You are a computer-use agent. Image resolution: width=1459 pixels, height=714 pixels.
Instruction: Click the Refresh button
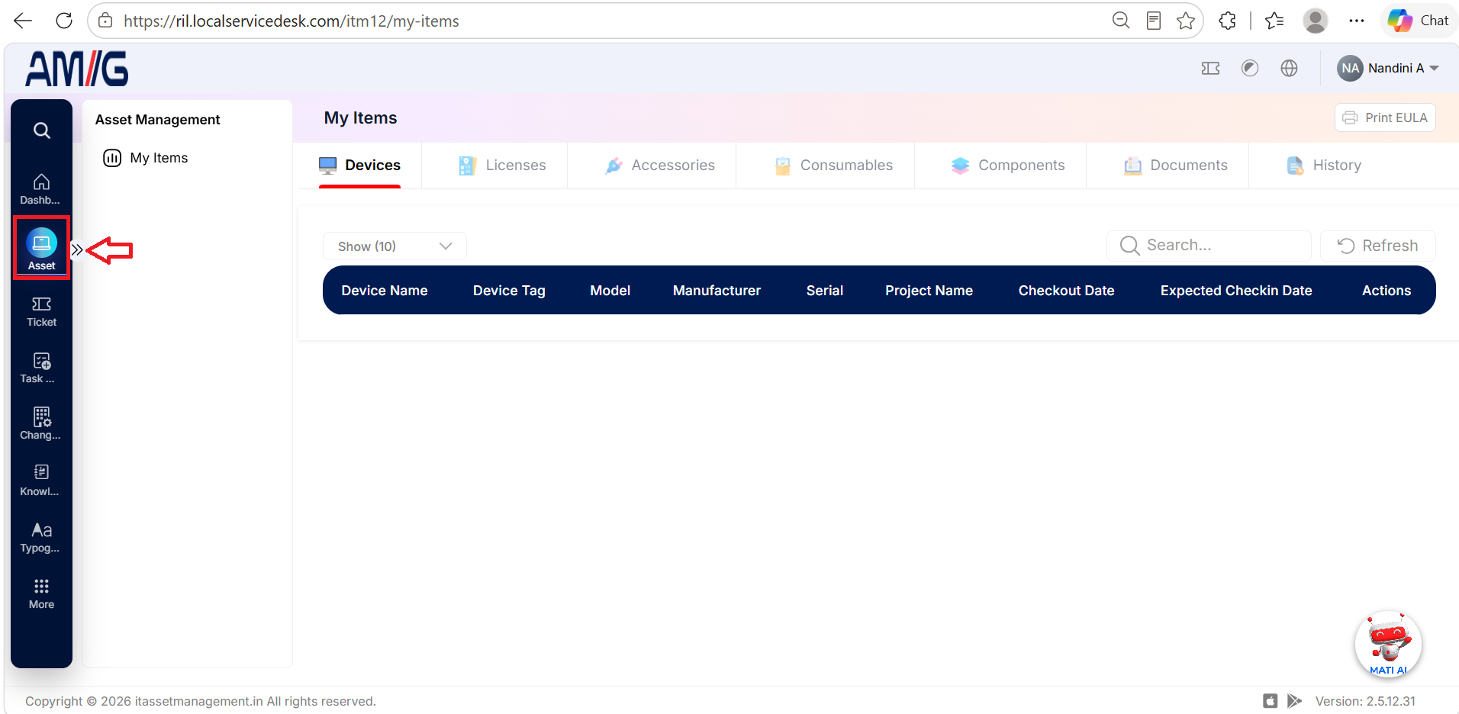point(1378,246)
